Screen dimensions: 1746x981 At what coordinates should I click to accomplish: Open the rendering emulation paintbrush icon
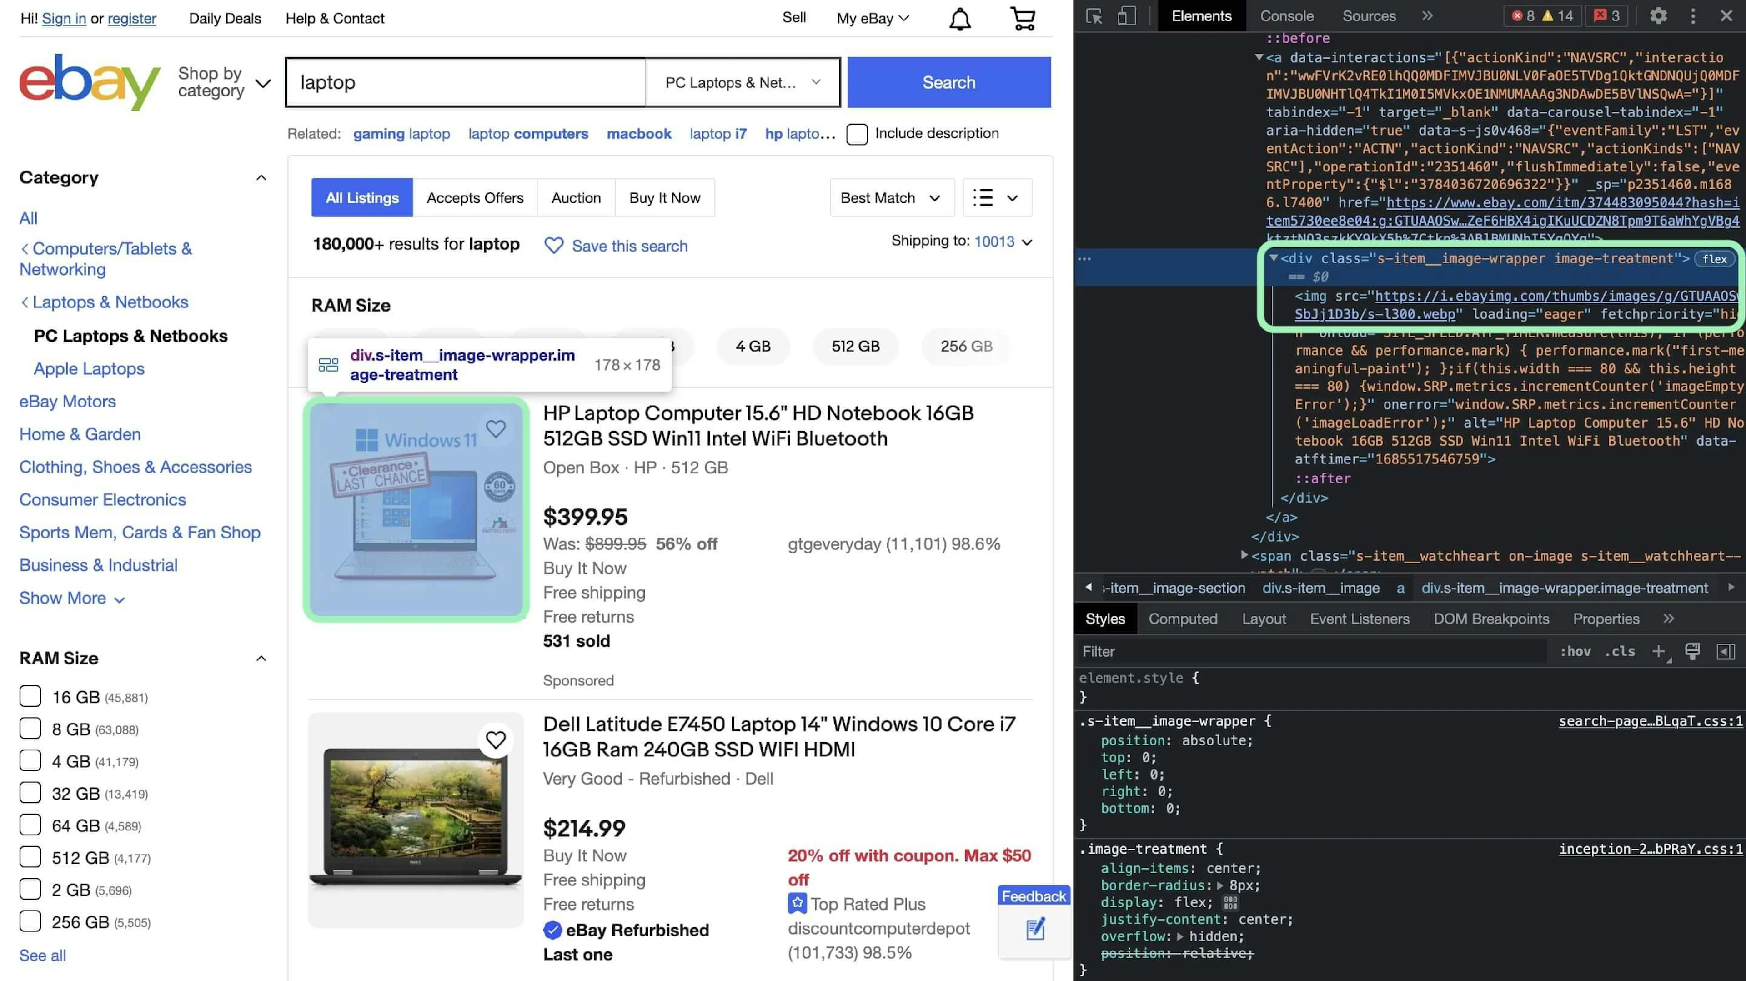(x=1692, y=652)
